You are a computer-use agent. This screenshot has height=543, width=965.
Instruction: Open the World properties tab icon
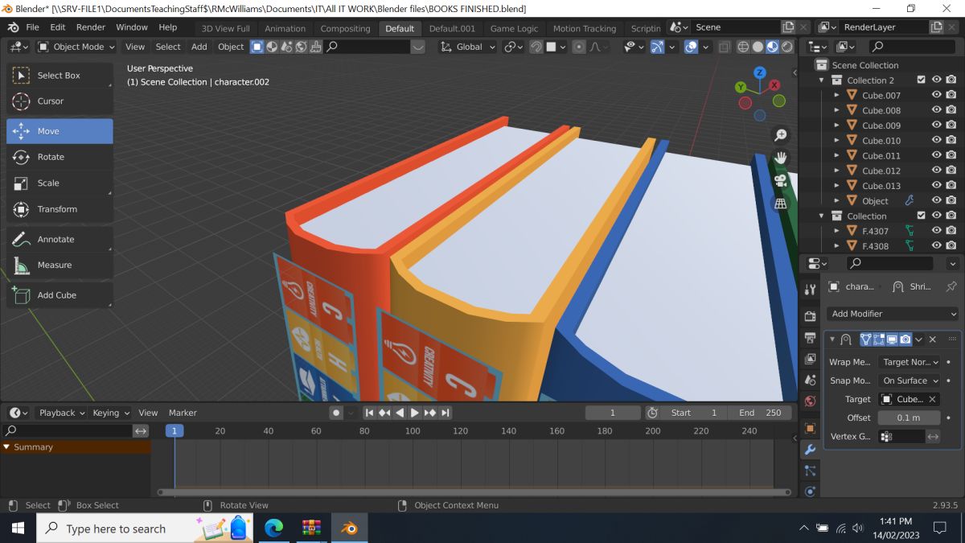click(x=810, y=401)
